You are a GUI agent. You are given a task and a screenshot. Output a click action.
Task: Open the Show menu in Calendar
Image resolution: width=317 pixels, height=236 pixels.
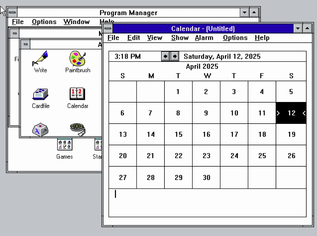(180, 38)
